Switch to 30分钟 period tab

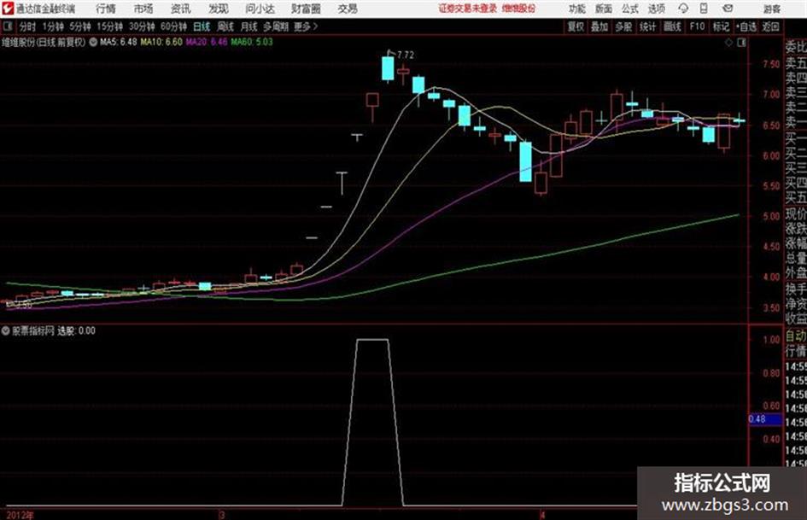tap(142, 26)
